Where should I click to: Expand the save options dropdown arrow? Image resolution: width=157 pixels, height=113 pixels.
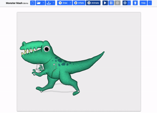tap(53, 3)
